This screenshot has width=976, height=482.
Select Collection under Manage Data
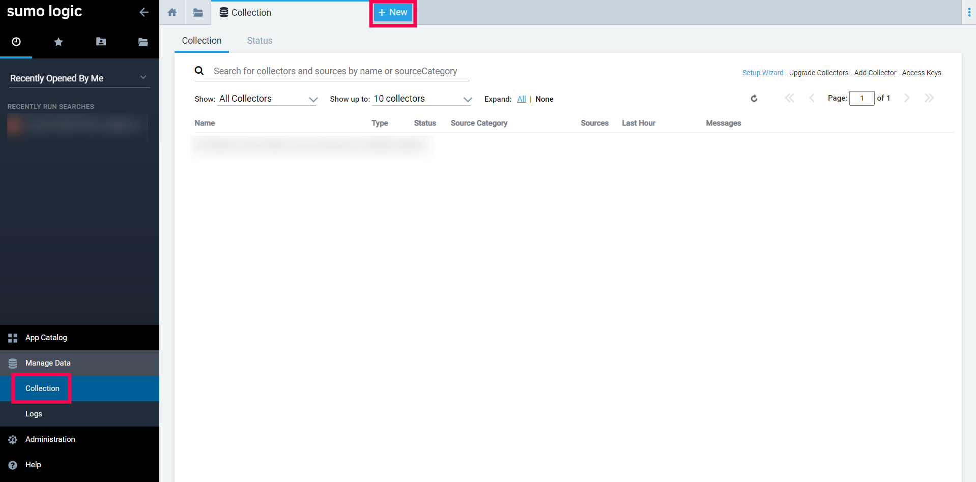(79, 388)
